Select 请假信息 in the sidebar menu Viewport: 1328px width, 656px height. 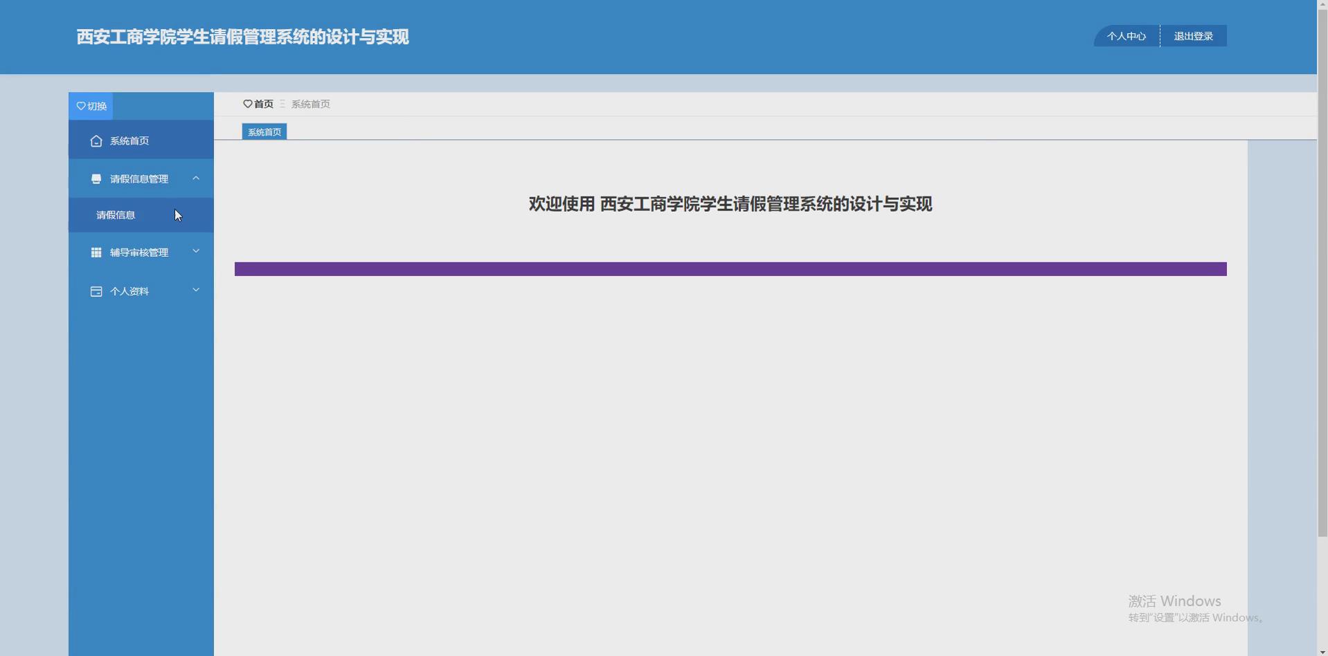pos(116,215)
